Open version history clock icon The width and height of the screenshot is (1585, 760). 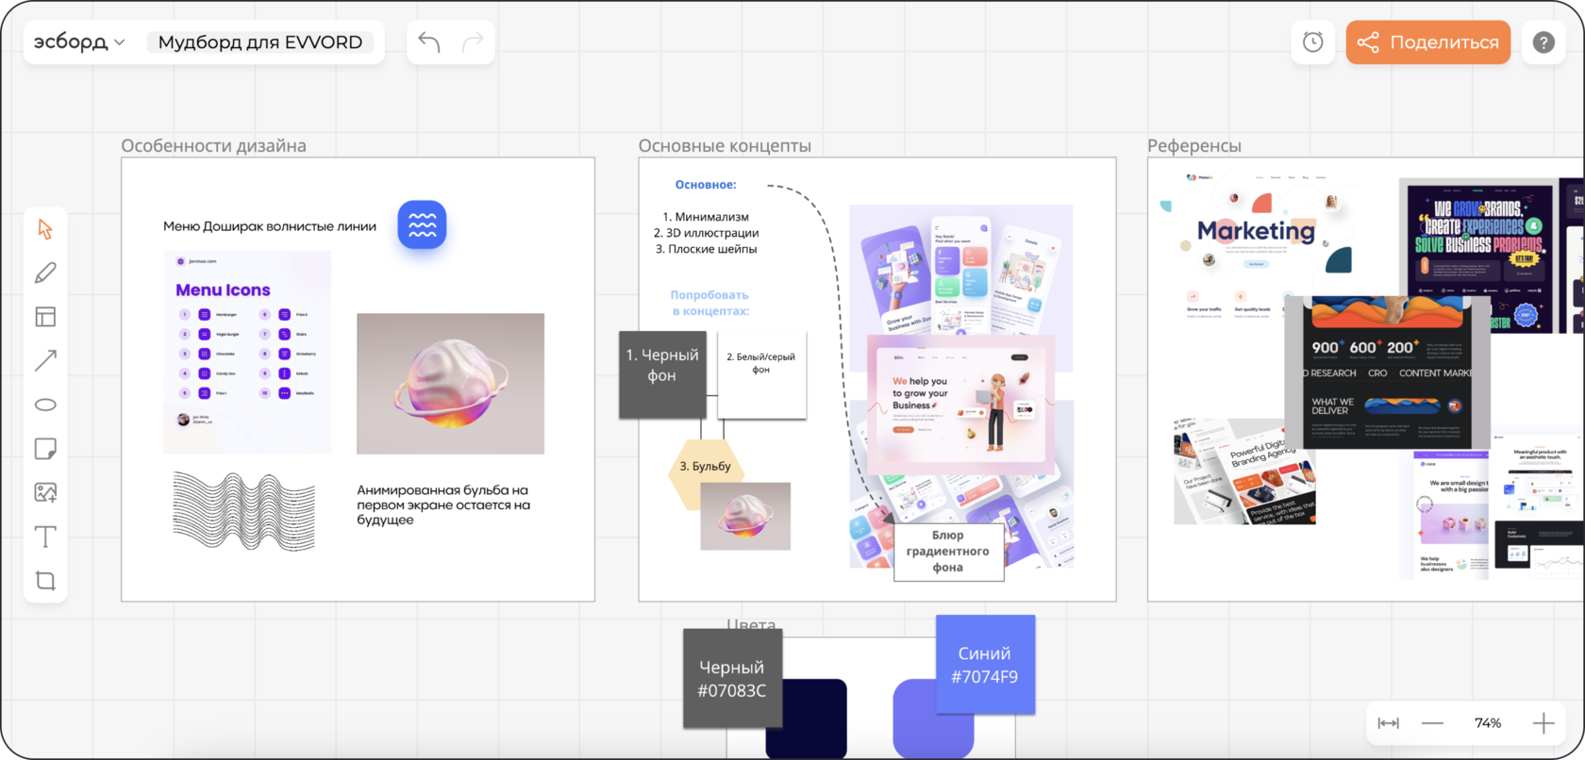1312,42
